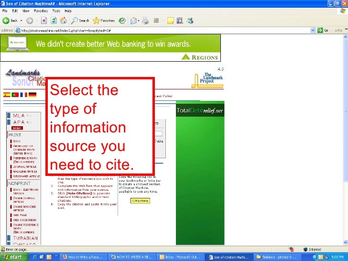Choose Book under Print sources

point(17,141)
